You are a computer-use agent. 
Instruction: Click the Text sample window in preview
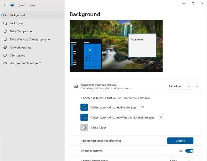tap(143, 45)
